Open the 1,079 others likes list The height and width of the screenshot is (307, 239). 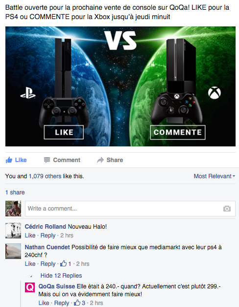(45, 176)
